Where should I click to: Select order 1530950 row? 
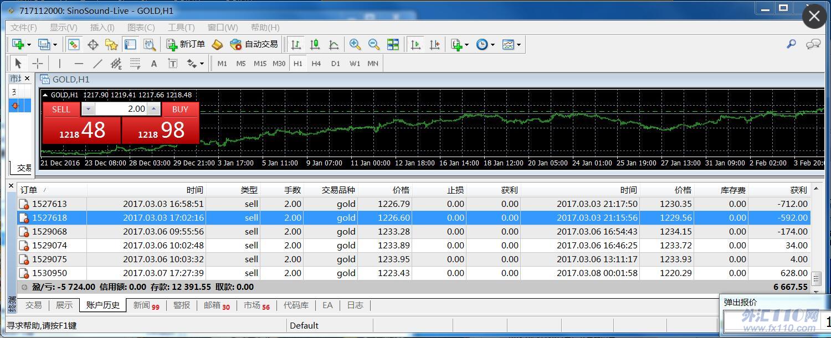coord(414,273)
